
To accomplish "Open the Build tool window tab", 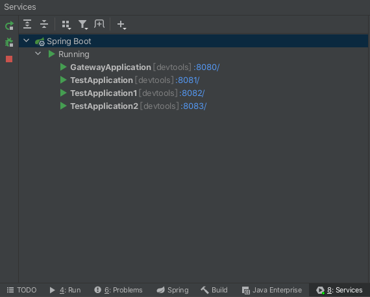I will (x=214, y=290).
